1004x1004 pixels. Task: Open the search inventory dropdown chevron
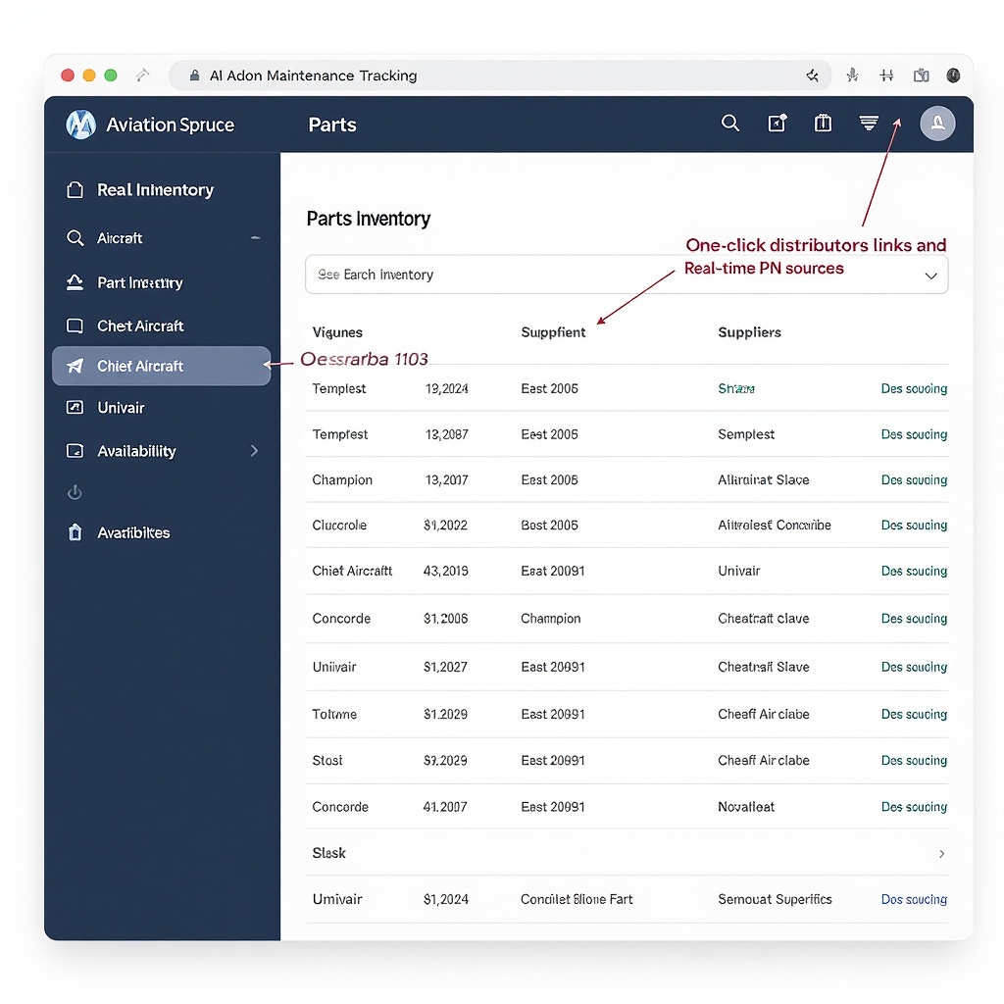(x=930, y=276)
